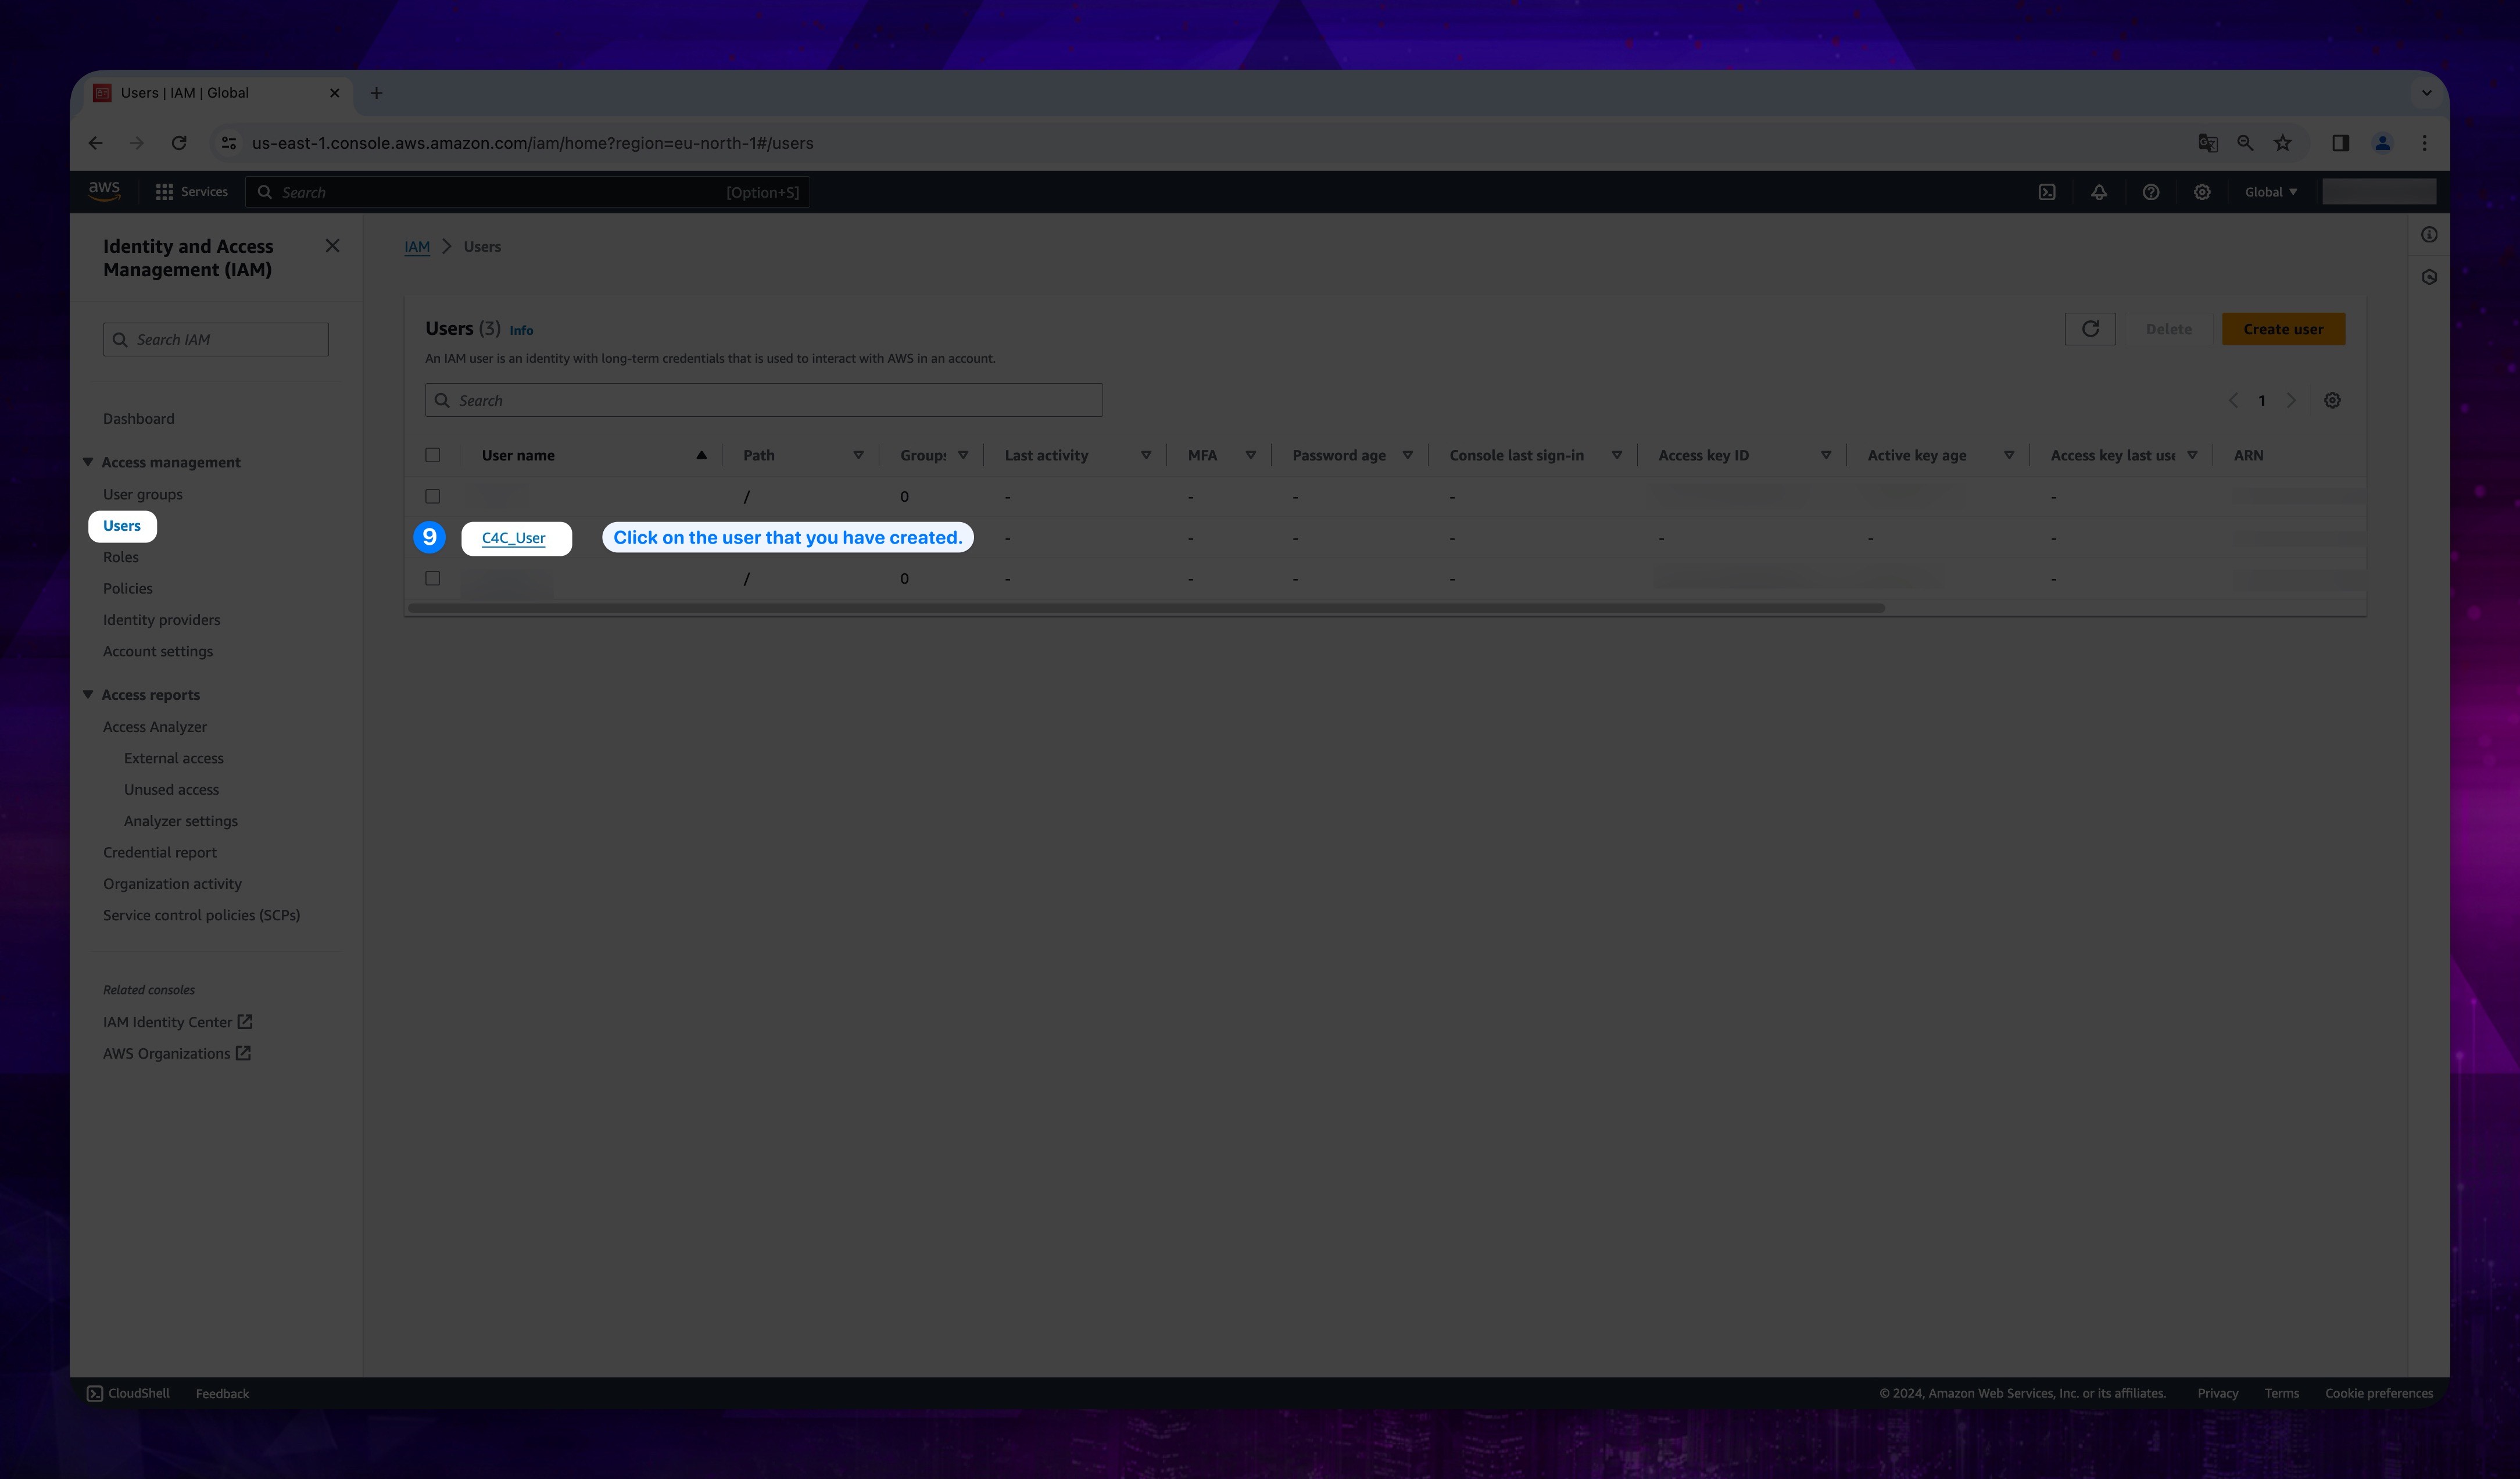2520x1479 pixels.
Task: Bookmark this page with the star
Action: click(2283, 143)
